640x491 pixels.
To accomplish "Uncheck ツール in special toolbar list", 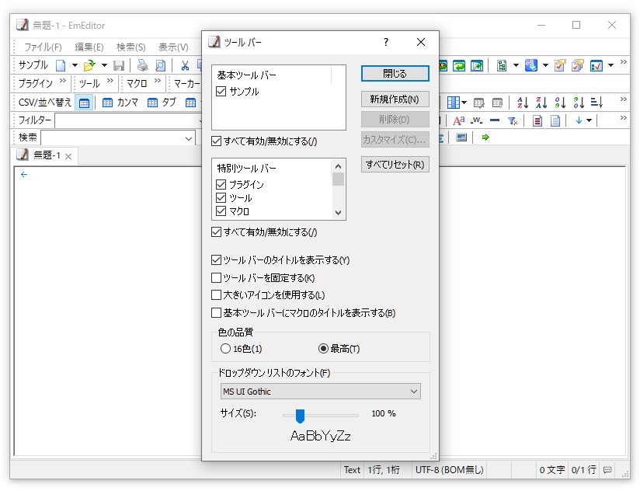I will 221,198.
